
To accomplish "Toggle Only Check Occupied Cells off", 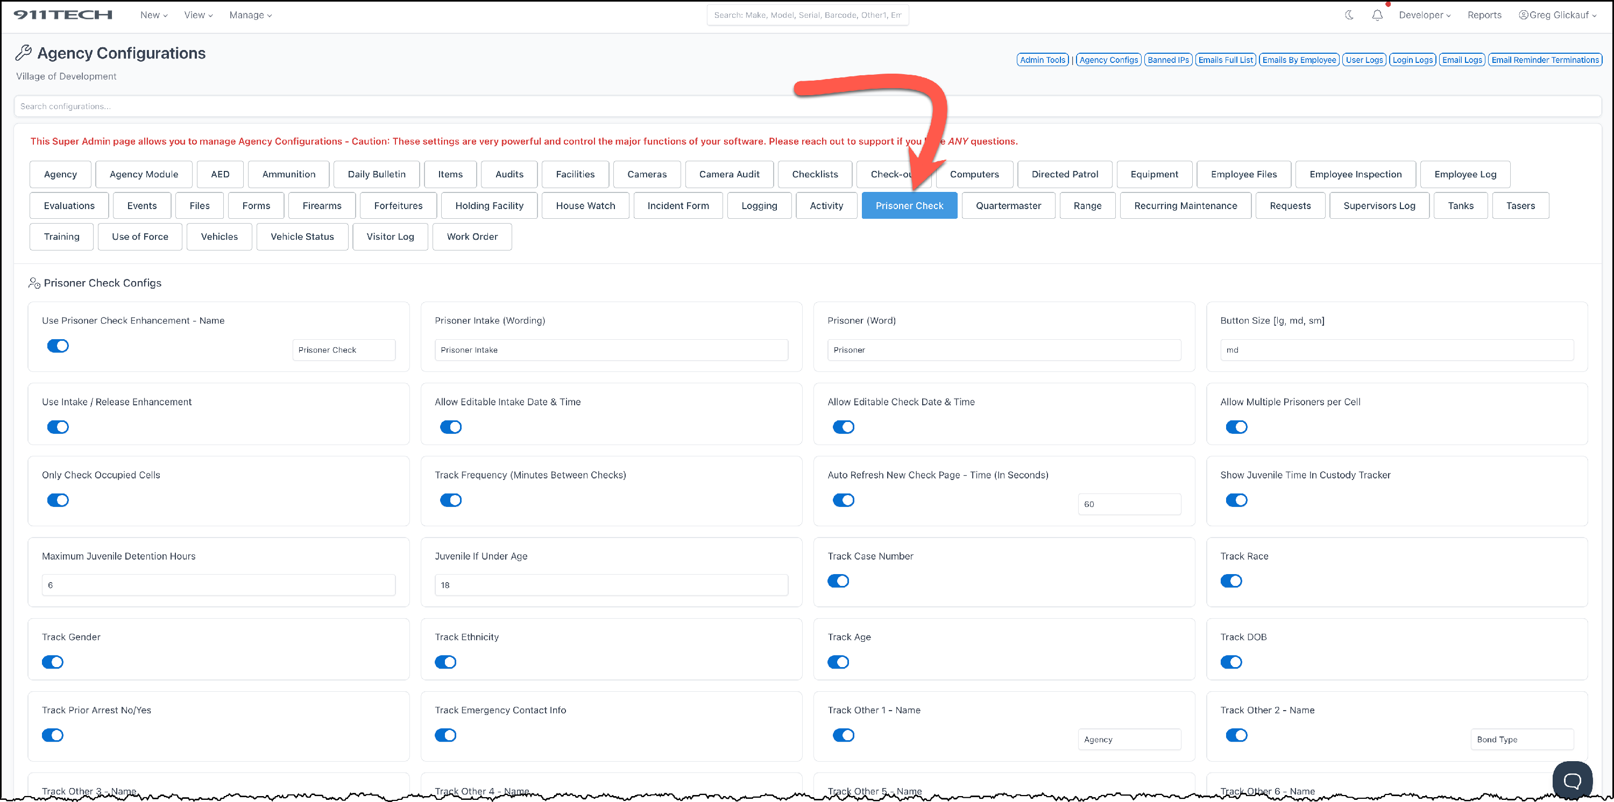I will click(58, 500).
